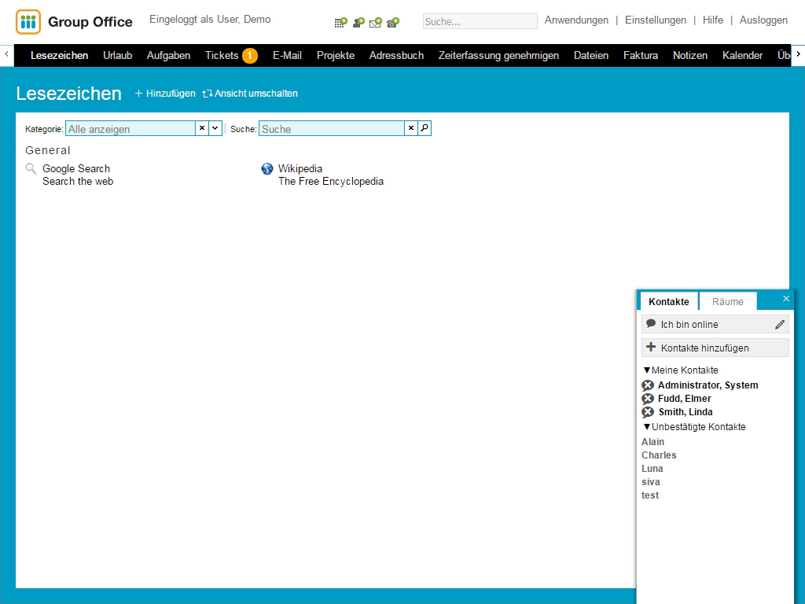Click the offline status icon beside Fudd, Elmer

[x=648, y=399]
